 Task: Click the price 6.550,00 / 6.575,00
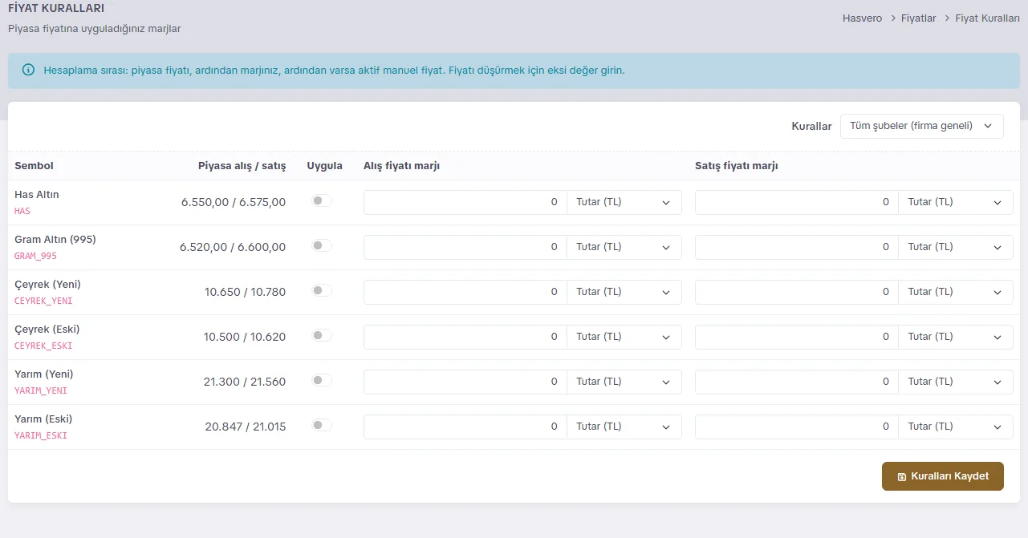pos(234,202)
